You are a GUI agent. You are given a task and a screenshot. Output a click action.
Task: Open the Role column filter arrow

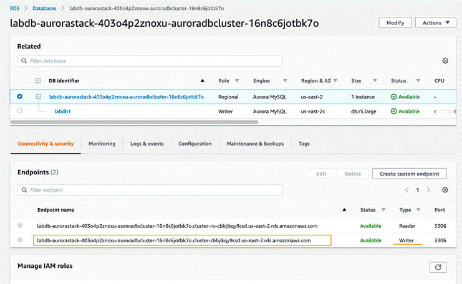pyautogui.click(x=237, y=80)
